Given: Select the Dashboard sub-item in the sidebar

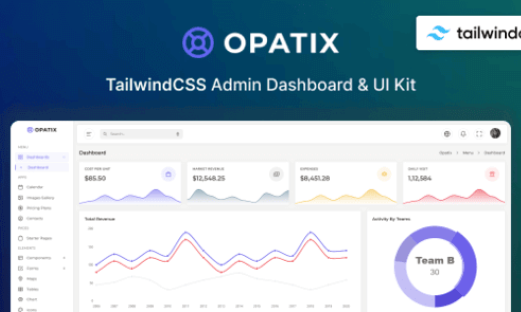Looking at the screenshot, I should (x=42, y=167).
